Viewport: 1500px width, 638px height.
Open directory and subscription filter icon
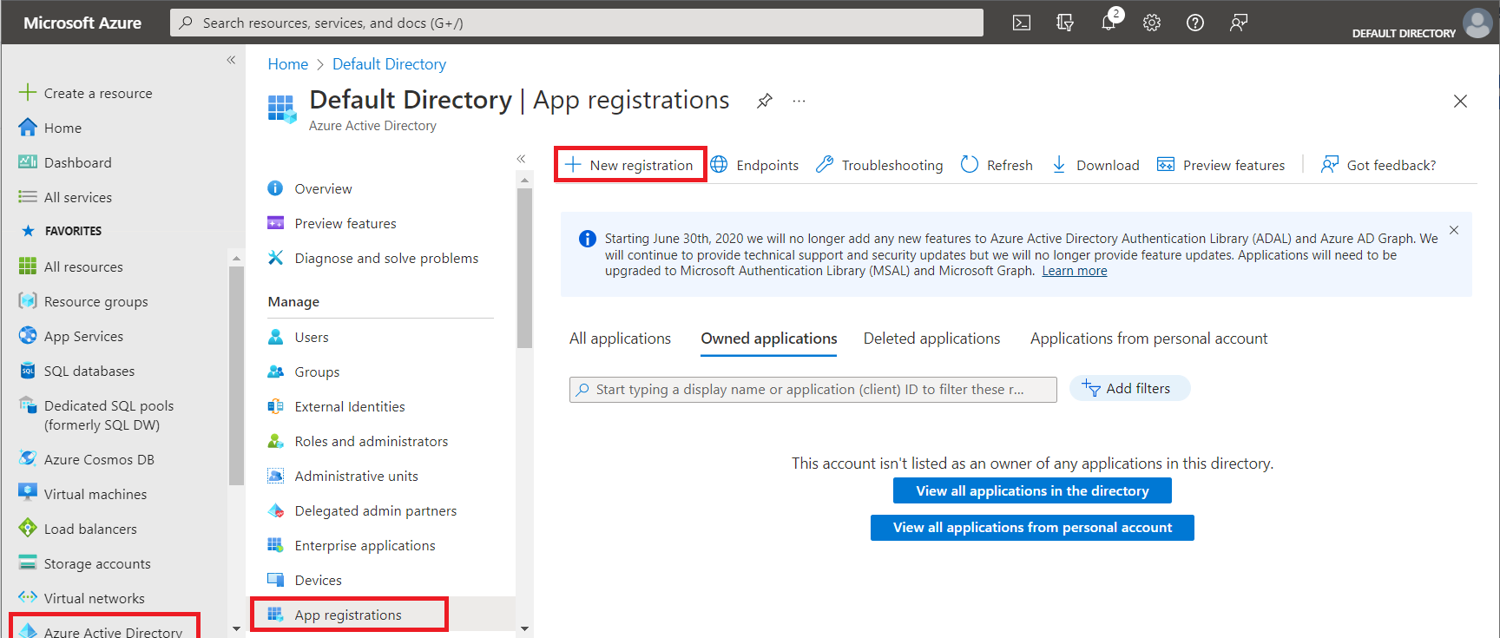1065,23
